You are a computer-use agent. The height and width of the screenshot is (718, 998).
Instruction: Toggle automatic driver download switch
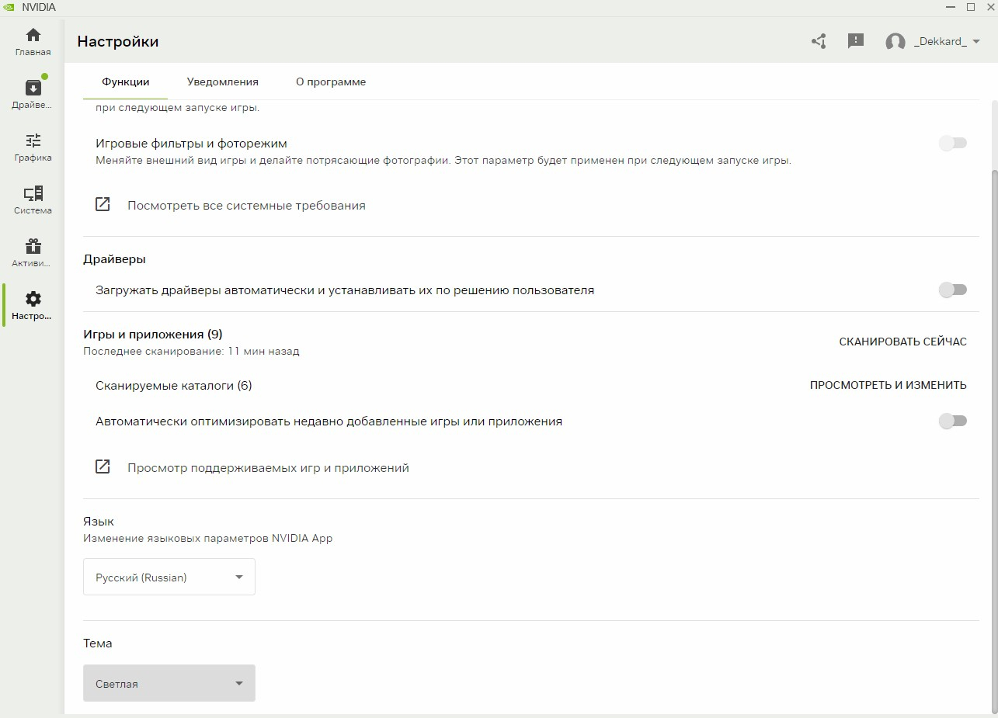pos(953,290)
